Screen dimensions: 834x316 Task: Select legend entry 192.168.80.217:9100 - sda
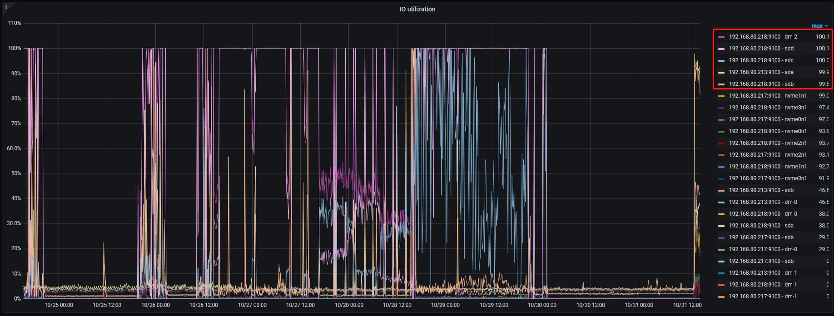pyautogui.click(x=761, y=237)
